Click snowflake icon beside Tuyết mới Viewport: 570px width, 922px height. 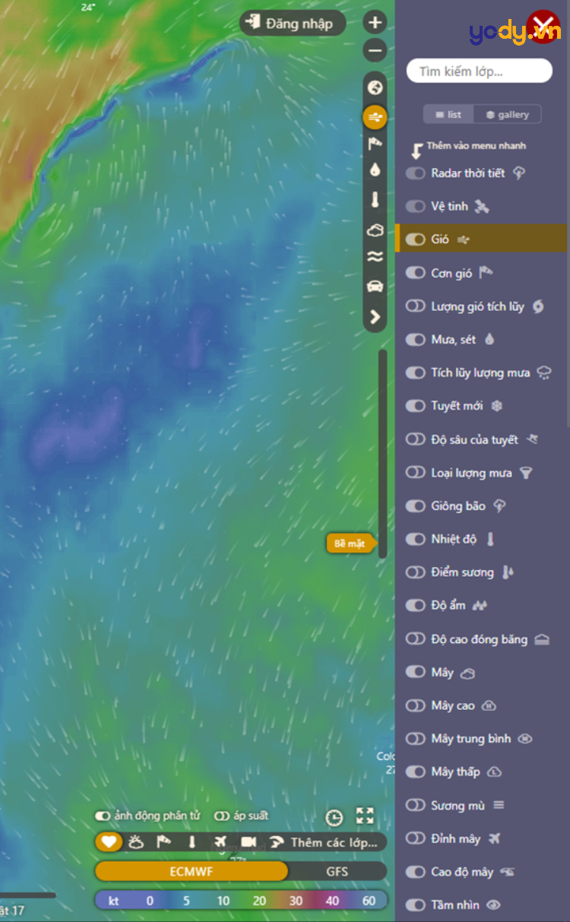tap(497, 406)
